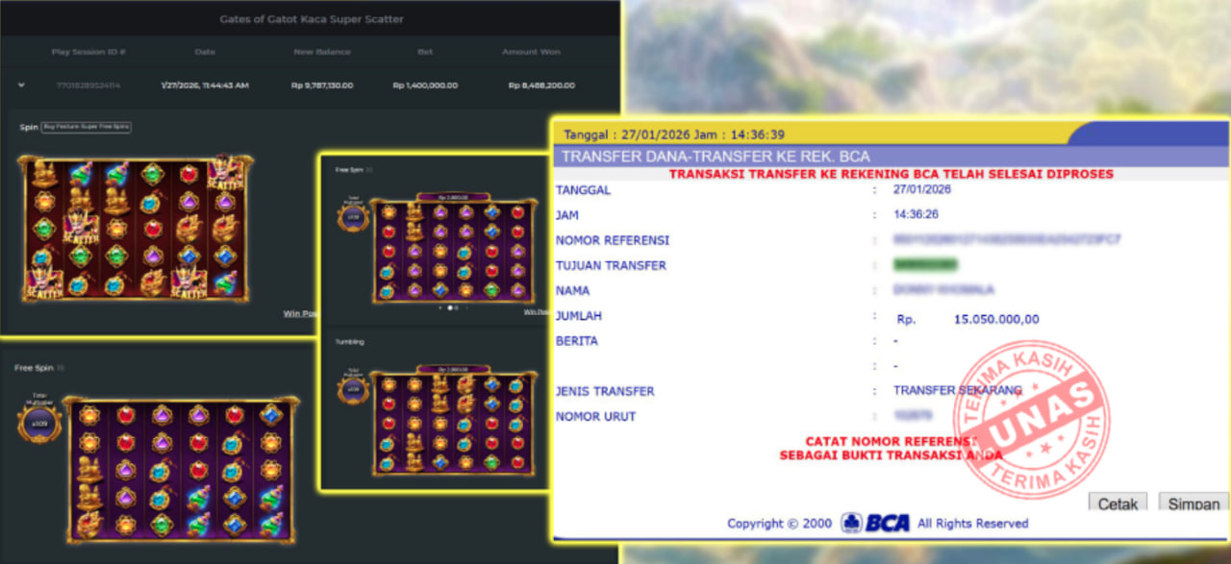Click the BCA logo in receipt footer
The image size is (1231, 564).
[x=876, y=523]
